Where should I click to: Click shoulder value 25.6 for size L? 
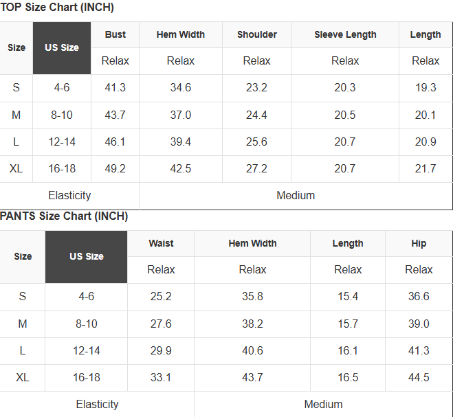coord(257,142)
